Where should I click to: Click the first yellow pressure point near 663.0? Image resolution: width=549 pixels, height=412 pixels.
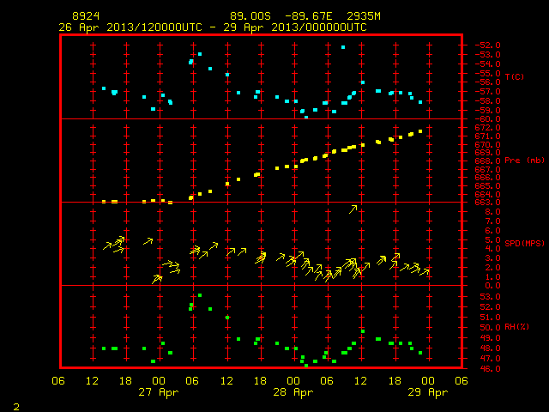pyautogui.click(x=104, y=202)
